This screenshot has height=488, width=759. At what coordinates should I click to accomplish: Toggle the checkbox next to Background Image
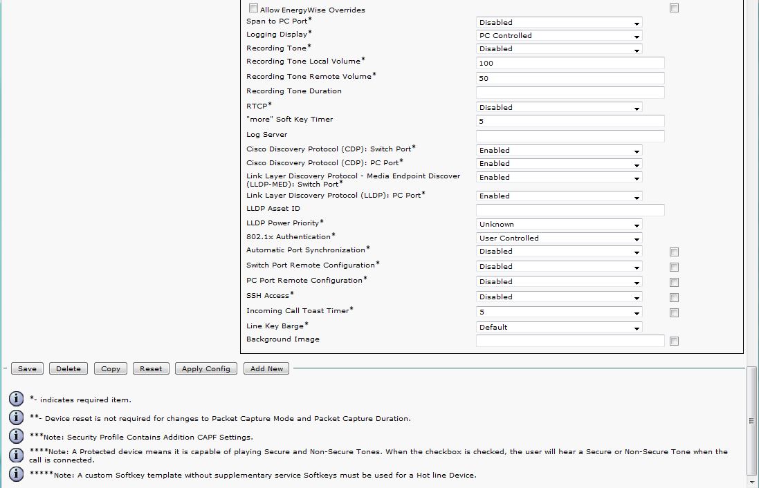click(x=674, y=341)
